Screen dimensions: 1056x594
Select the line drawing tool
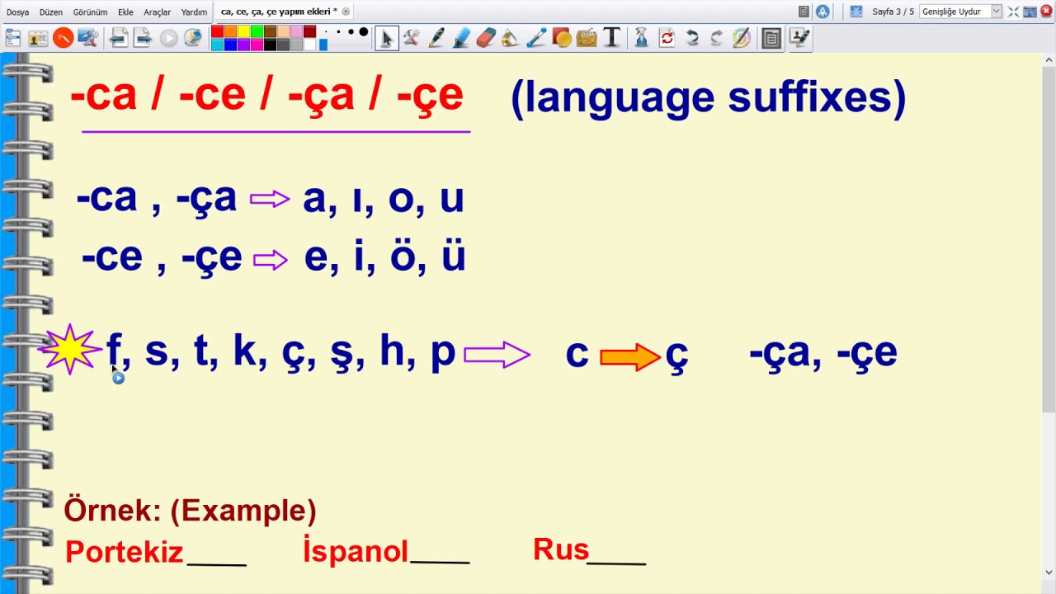click(536, 38)
